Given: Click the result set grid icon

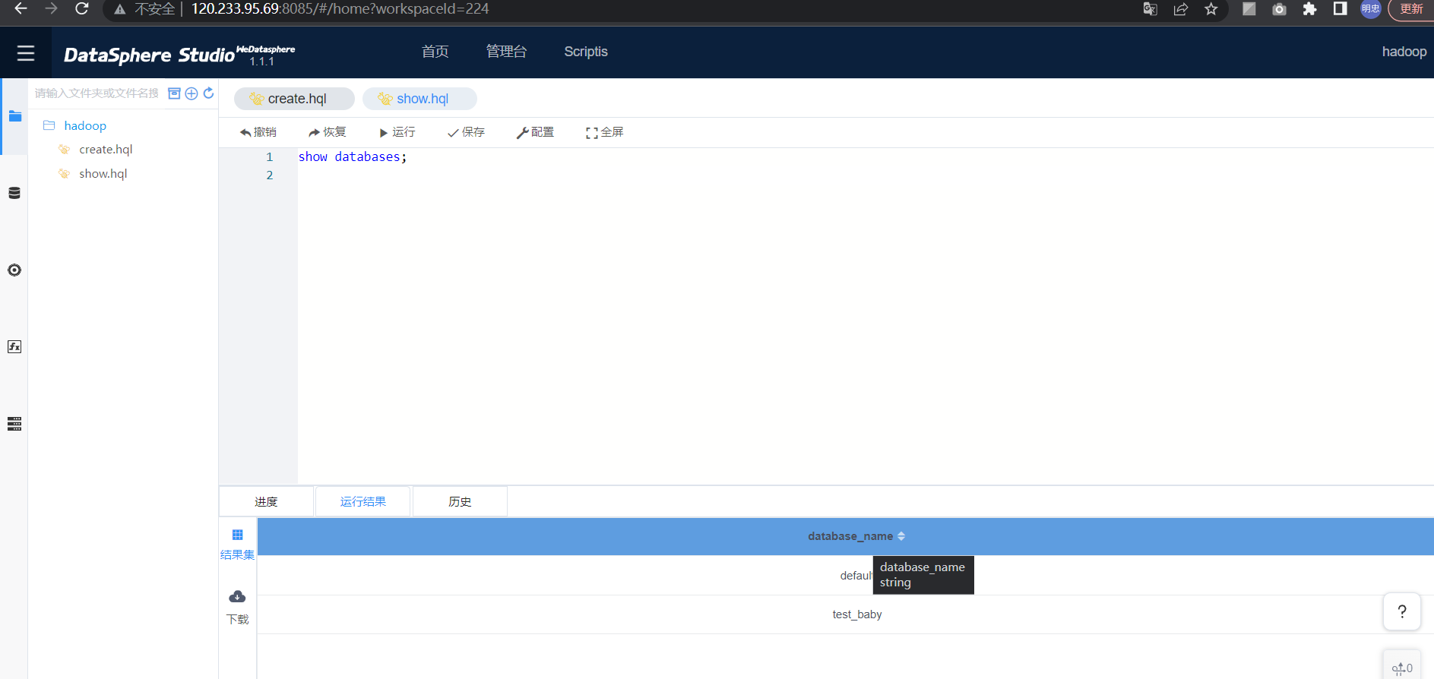Looking at the screenshot, I should [x=237, y=535].
